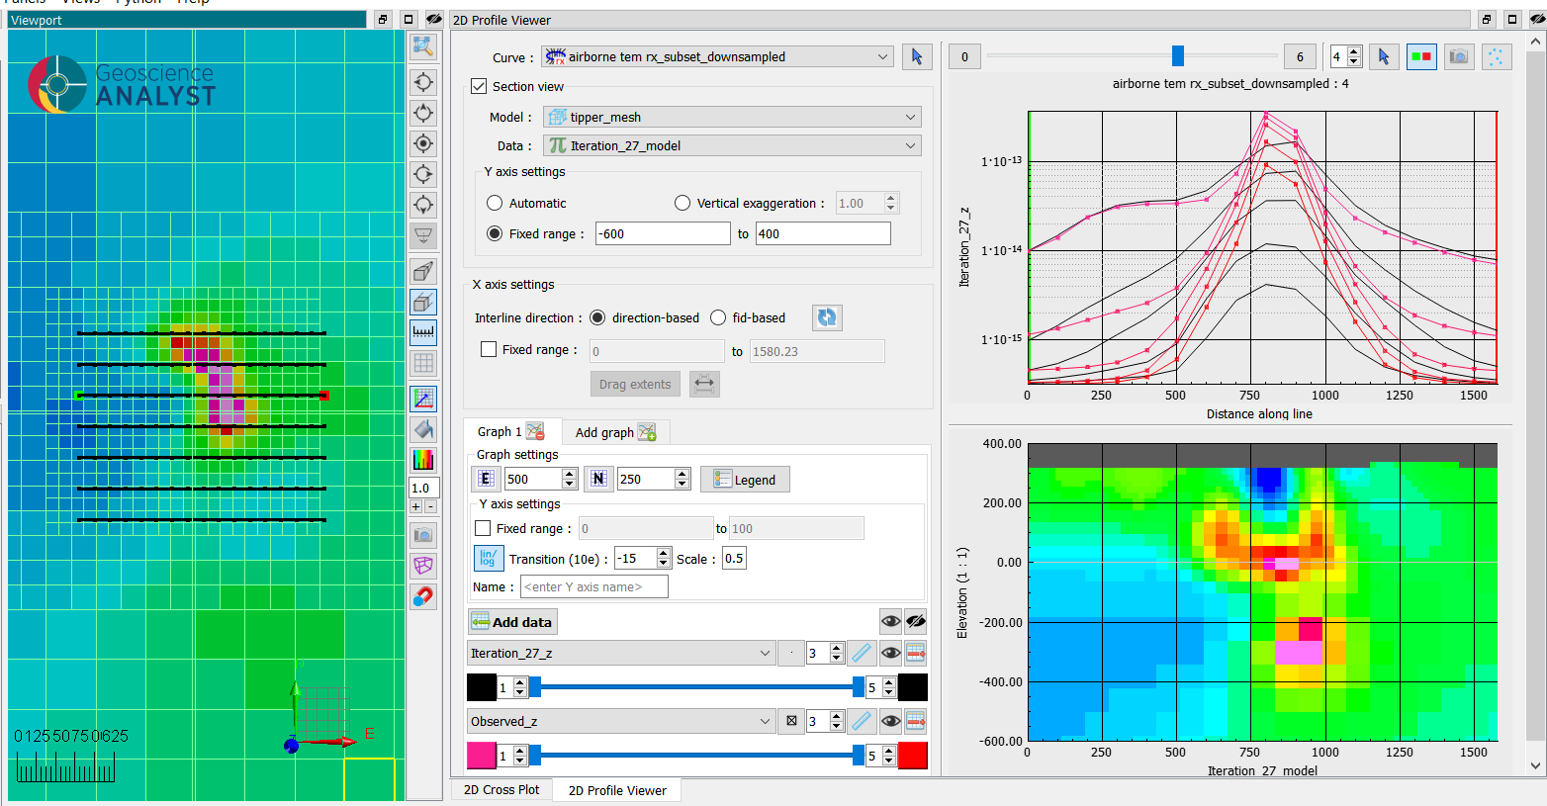The image size is (1547, 806).
Task: Click the rainbow colour legend icon
Action: pos(423,460)
